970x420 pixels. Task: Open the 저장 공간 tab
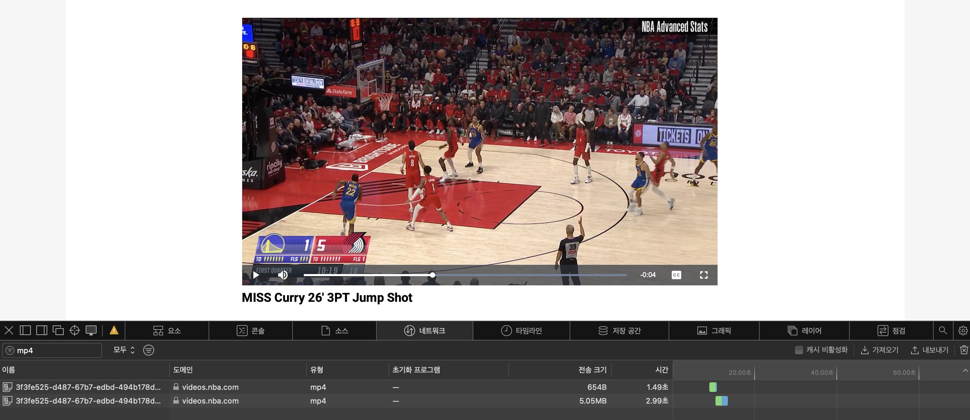point(619,330)
